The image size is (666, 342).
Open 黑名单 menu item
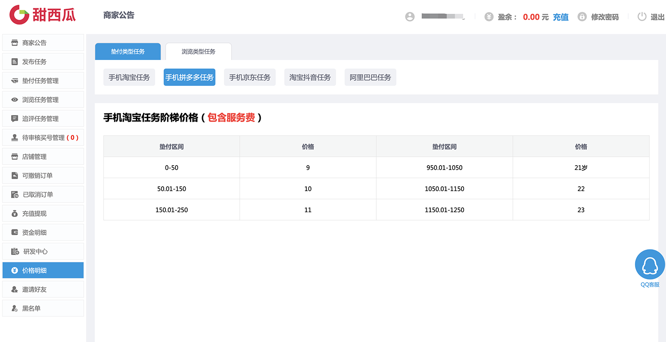(x=43, y=308)
